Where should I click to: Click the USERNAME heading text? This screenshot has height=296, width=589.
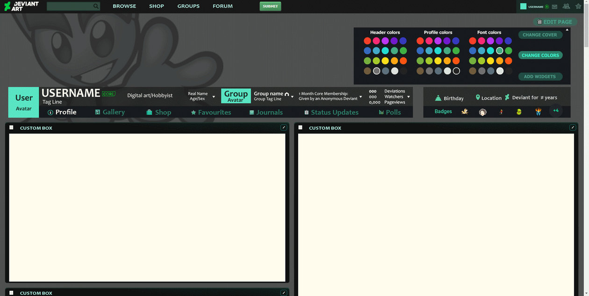(x=71, y=93)
